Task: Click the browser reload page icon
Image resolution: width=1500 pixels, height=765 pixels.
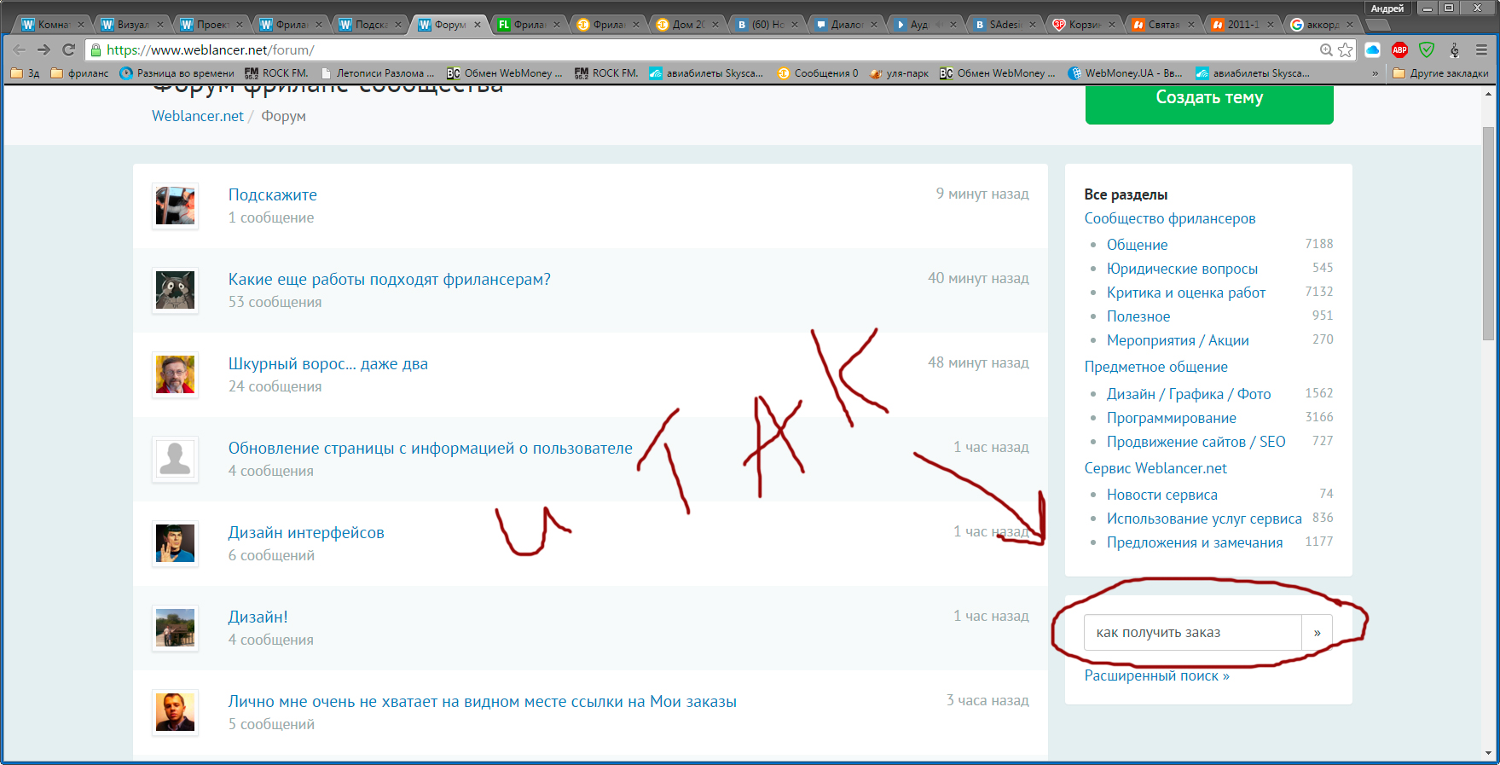Action: click(x=69, y=49)
